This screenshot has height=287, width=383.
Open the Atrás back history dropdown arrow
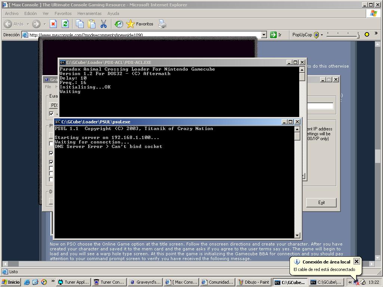(x=28, y=24)
